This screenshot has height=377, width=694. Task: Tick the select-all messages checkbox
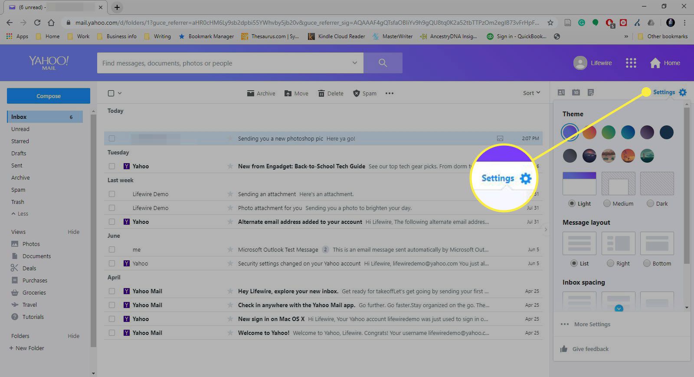pyautogui.click(x=111, y=93)
